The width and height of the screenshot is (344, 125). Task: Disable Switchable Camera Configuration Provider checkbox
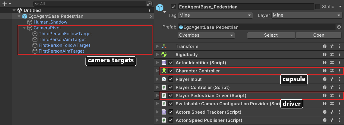pyautogui.click(x=171, y=104)
